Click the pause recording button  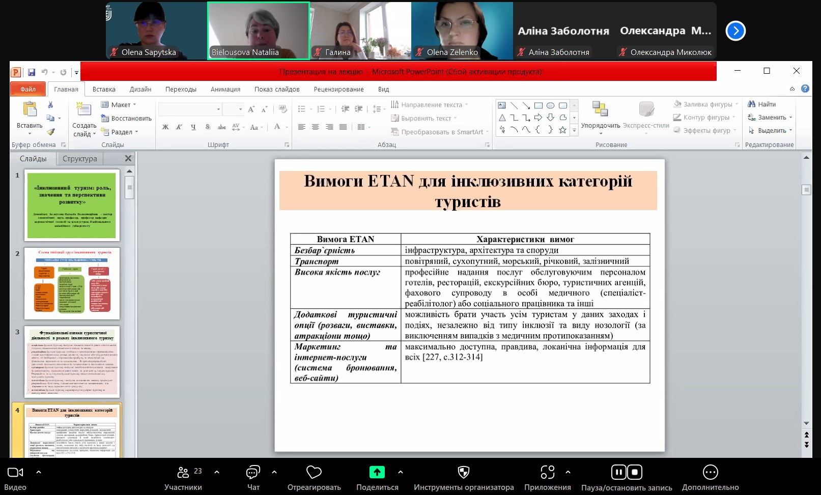pyautogui.click(x=618, y=473)
